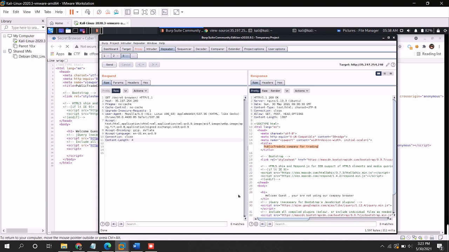Open request search settings gear icon
The image size is (449, 252).
pyautogui.click(x=107, y=224)
